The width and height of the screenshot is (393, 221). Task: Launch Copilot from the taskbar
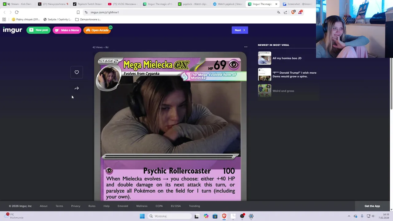click(206, 216)
